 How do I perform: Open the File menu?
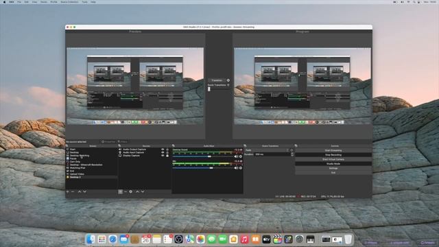click(19, 2)
